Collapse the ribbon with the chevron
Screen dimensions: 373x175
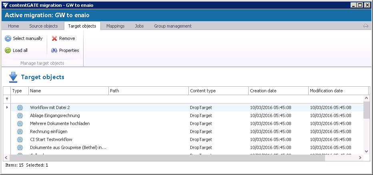coord(366,26)
